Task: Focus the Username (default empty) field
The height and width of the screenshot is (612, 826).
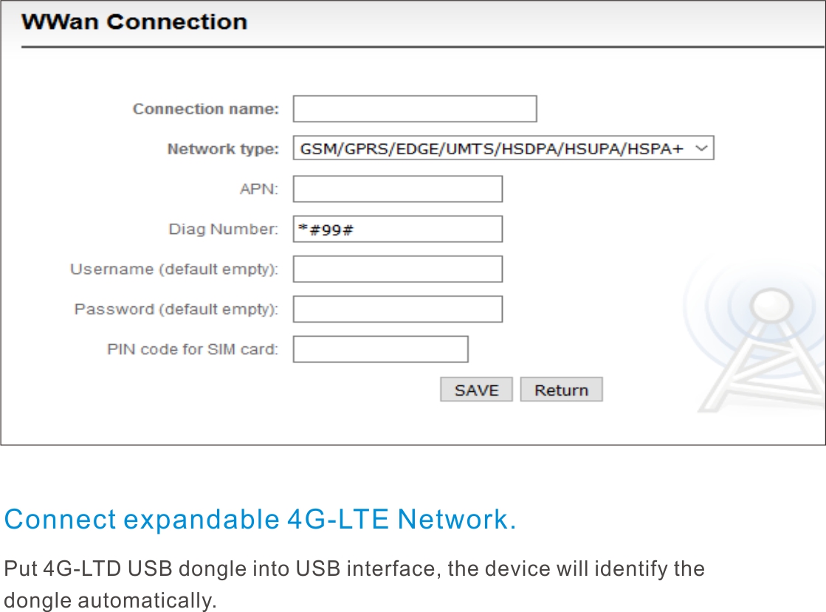Action: [398, 269]
